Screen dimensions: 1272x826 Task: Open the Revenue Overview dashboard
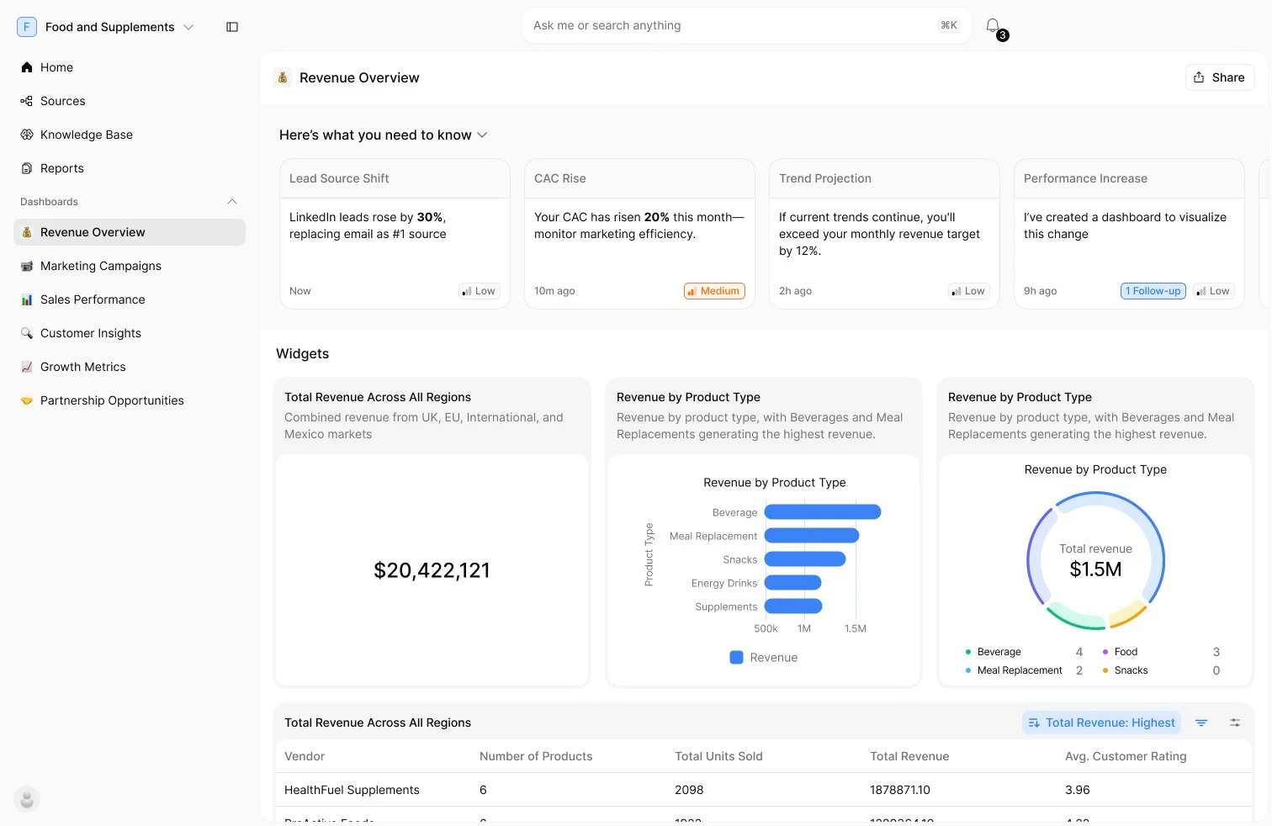point(130,232)
